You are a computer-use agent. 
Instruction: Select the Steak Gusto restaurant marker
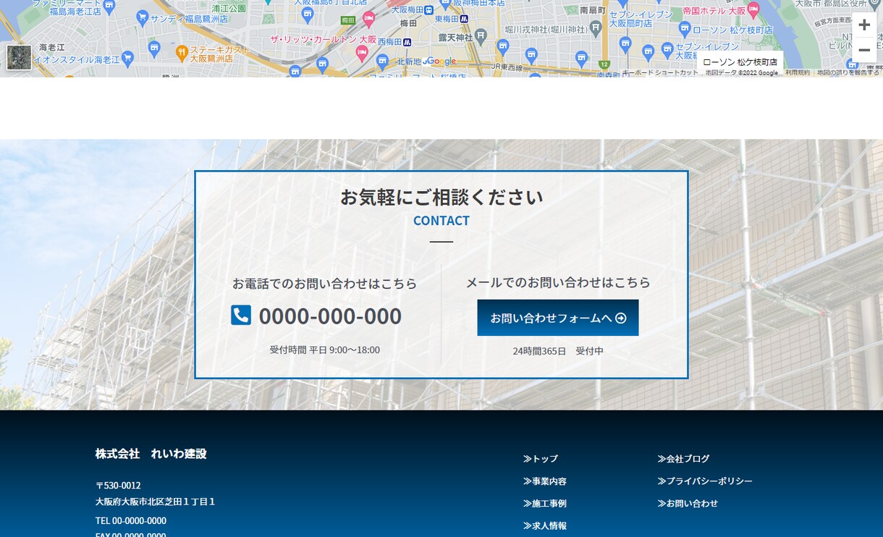pyautogui.click(x=182, y=52)
